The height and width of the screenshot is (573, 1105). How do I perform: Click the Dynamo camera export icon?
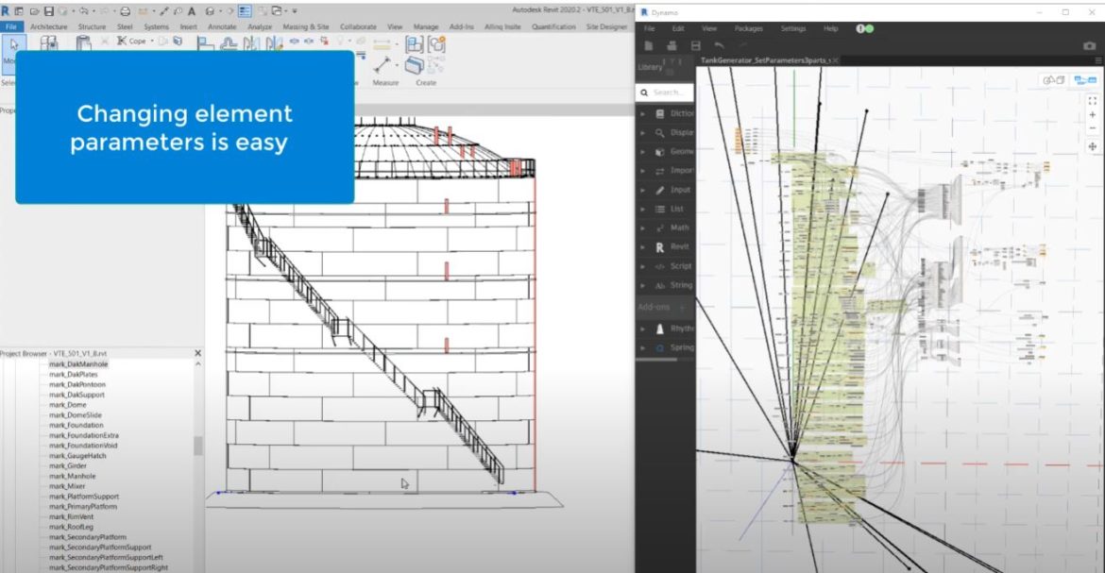[1089, 45]
